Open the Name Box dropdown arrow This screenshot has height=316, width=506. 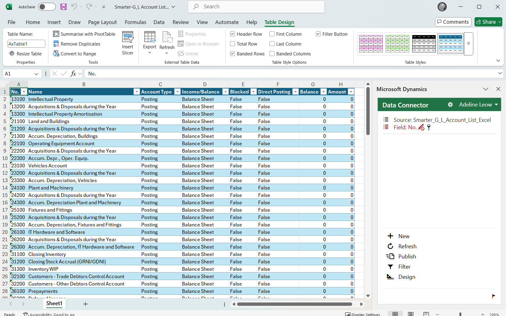coord(36,74)
